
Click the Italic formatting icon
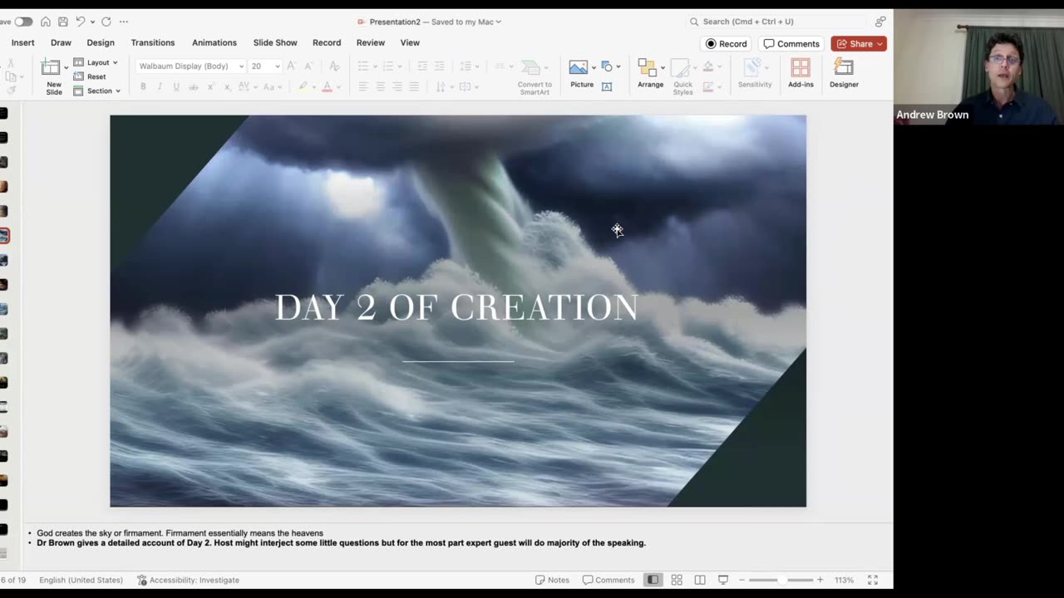tap(160, 86)
